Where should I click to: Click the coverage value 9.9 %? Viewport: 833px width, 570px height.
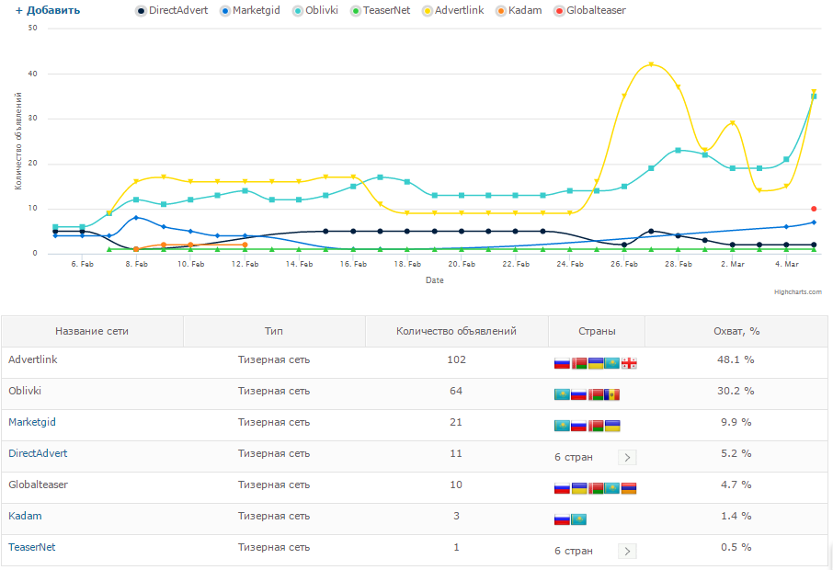coord(736,422)
